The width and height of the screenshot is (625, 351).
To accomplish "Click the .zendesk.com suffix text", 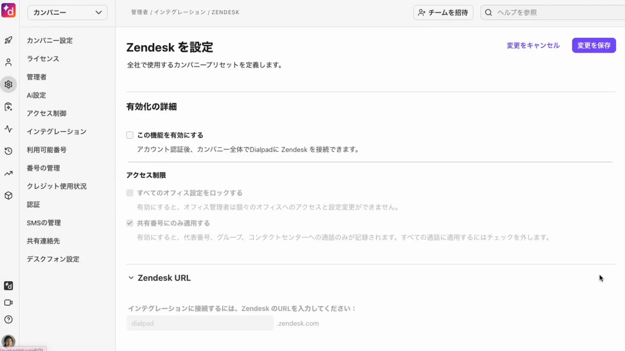I will pos(298,323).
